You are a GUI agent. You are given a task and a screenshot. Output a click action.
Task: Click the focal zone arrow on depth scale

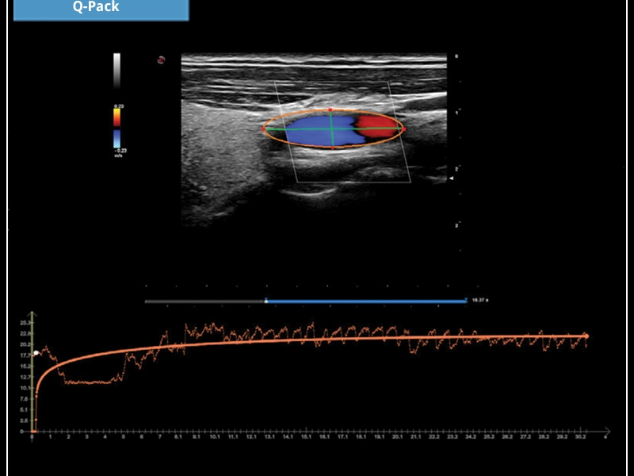pyautogui.click(x=452, y=179)
